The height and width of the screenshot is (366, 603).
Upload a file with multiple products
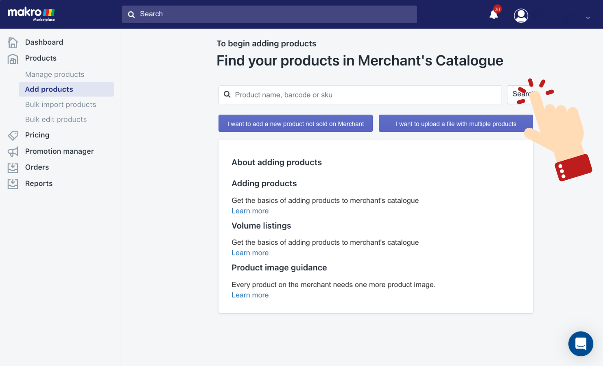point(456,124)
